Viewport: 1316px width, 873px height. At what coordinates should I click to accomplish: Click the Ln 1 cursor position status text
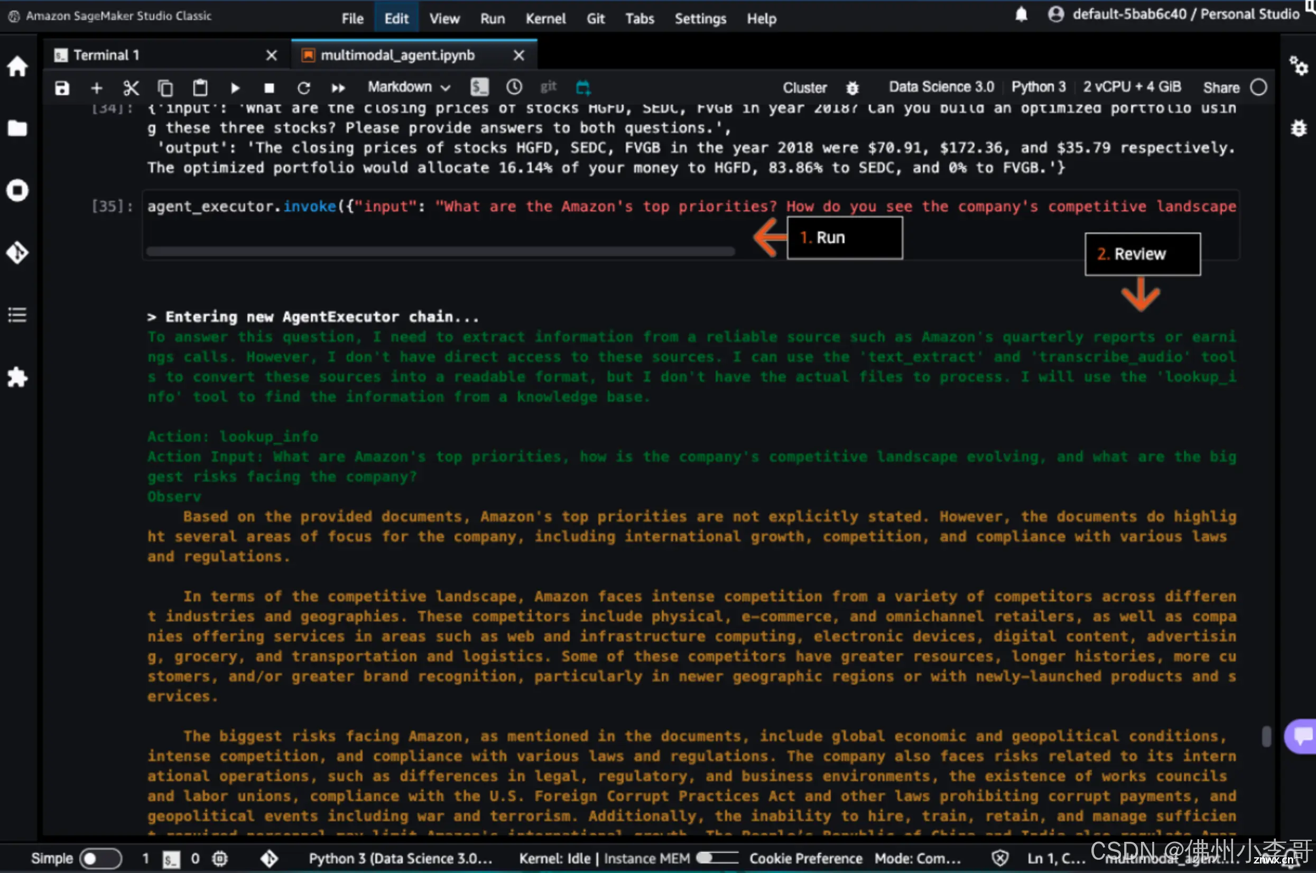click(1056, 858)
